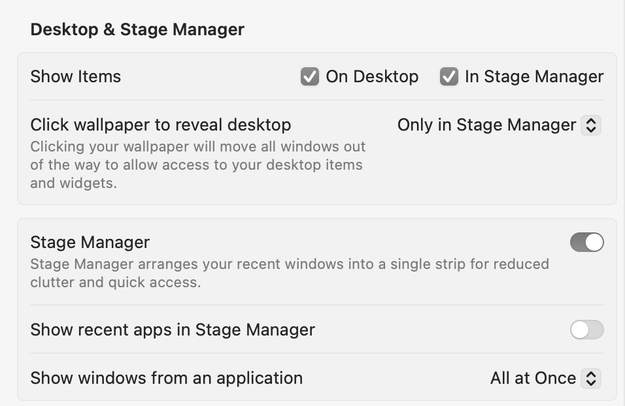The height and width of the screenshot is (406, 625).
Task: Click the Stage Manager row title
Action: click(90, 242)
